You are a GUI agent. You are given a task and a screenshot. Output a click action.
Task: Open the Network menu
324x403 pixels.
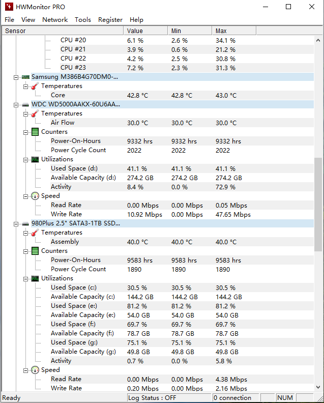coord(55,20)
